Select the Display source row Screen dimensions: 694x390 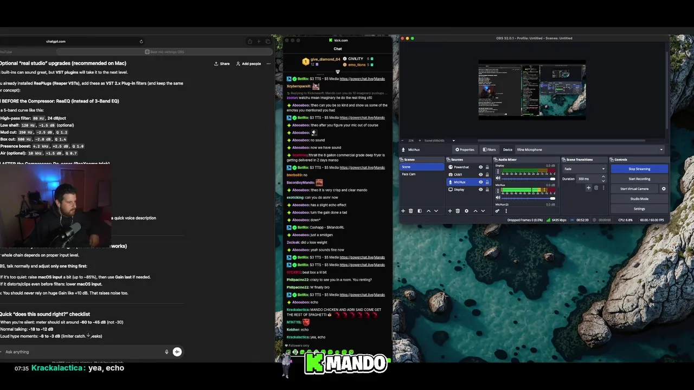(x=470, y=190)
